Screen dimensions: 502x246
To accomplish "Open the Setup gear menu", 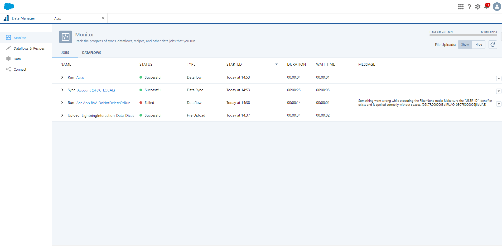I will (477, 7).
